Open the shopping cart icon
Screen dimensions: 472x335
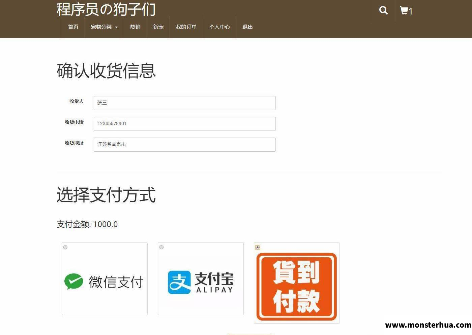pos(406,10)
